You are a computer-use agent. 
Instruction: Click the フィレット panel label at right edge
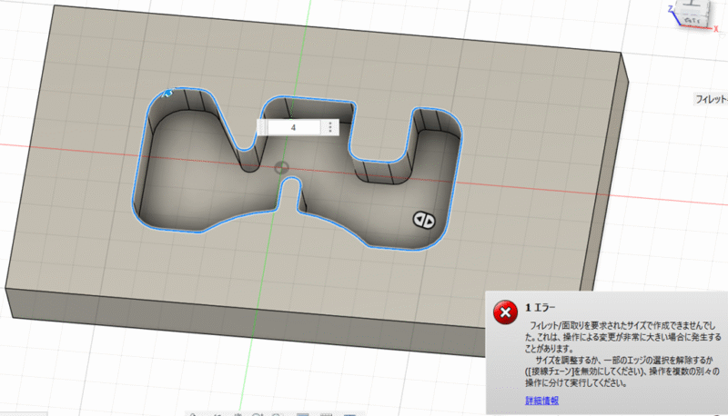point(710,98)
